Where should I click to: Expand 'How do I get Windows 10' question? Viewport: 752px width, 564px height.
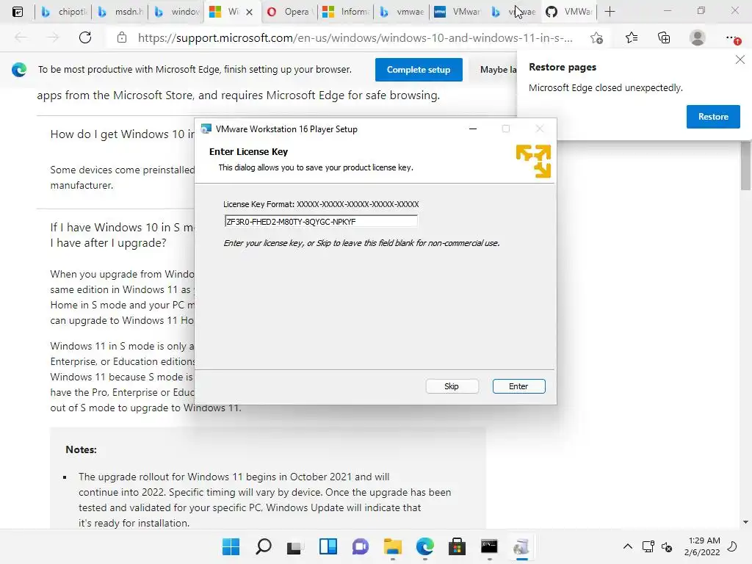(123, 134)
